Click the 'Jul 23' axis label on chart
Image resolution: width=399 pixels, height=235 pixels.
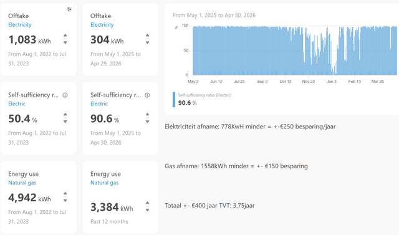[239, 82]
